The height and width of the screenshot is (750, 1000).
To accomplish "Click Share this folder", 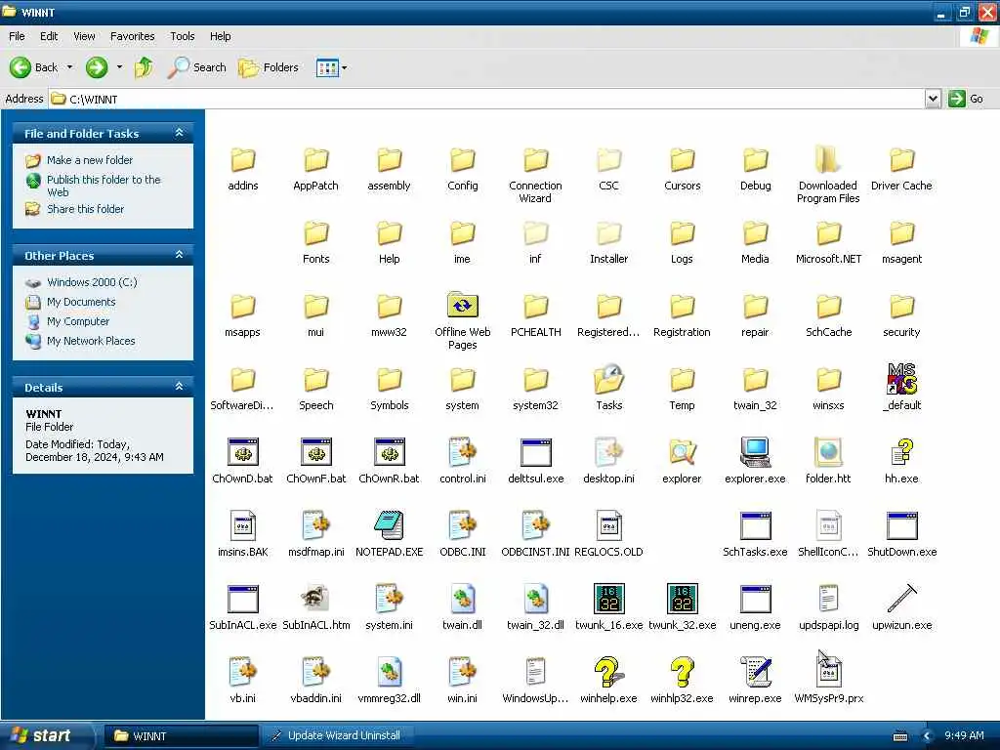I will point(86,209).
